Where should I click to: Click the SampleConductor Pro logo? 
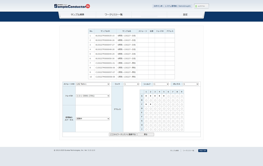point(72,6)
